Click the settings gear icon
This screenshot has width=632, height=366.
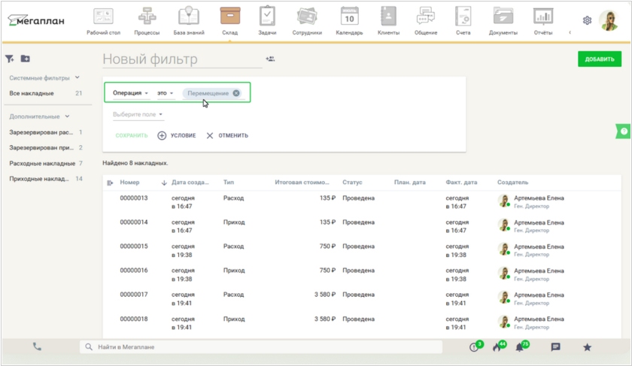pyautogui.click(x=588, y=20)
